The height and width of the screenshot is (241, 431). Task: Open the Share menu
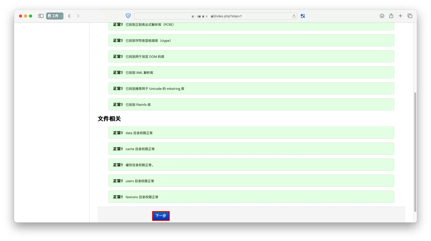(391, 16)
